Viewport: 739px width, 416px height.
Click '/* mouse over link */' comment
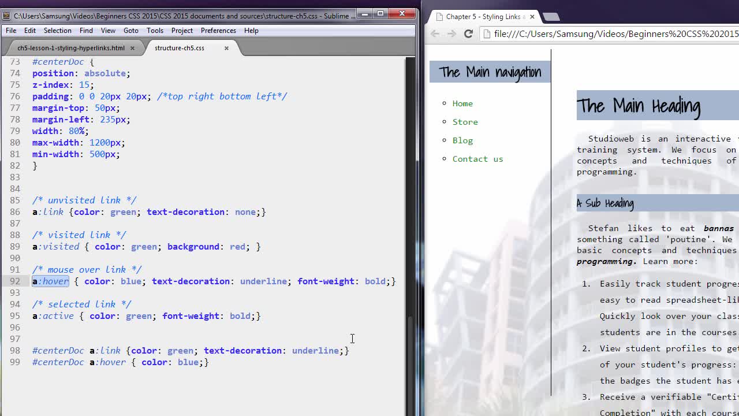point(87,270)
